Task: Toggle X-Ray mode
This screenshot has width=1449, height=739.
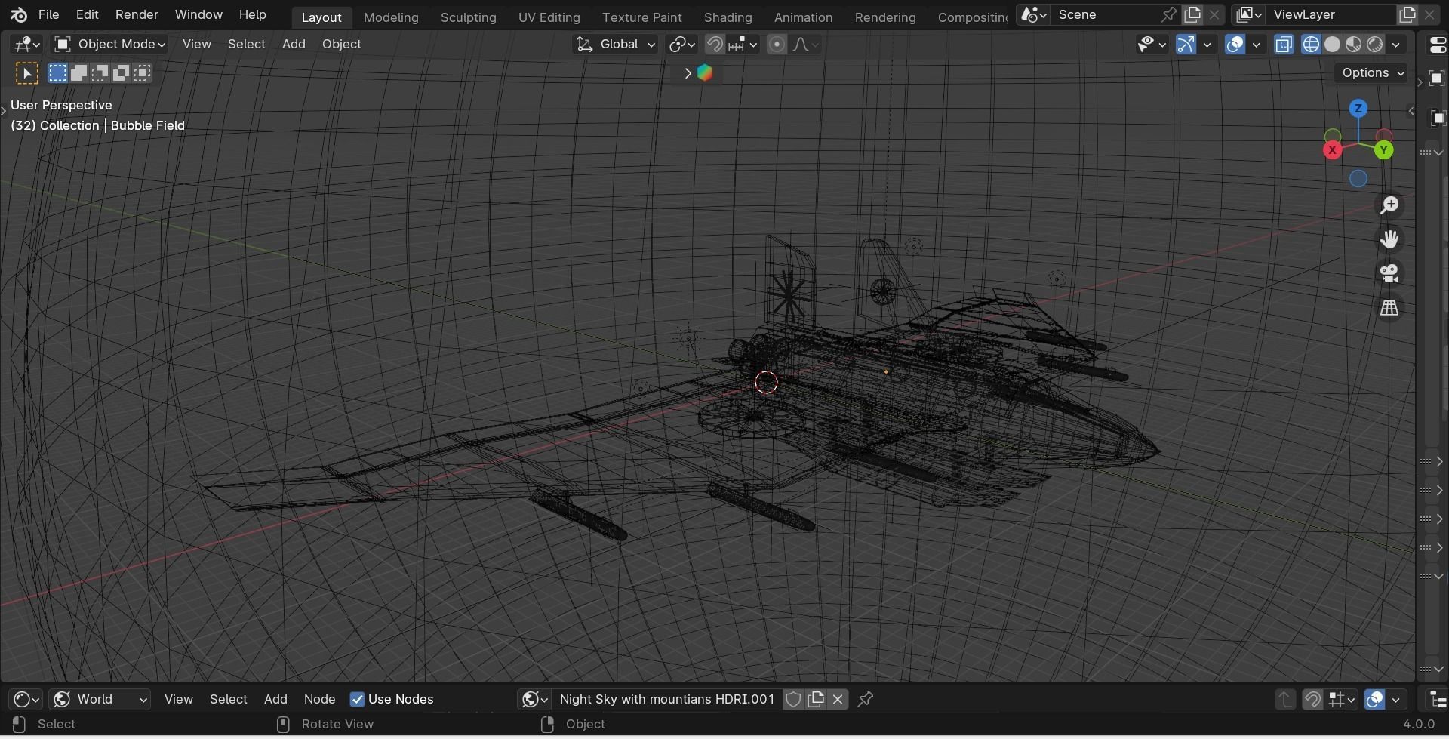Action: point(1284,44)
